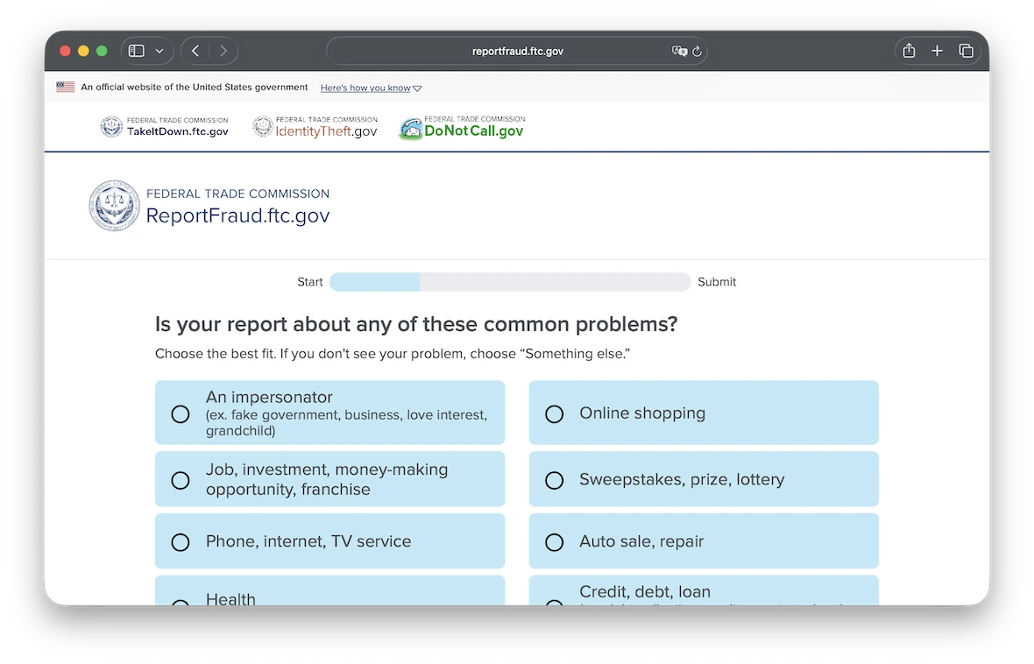Screen dimensions: 1034x664
Task: Open a new tab with plus icon
Action: click(x=937, y=51)
